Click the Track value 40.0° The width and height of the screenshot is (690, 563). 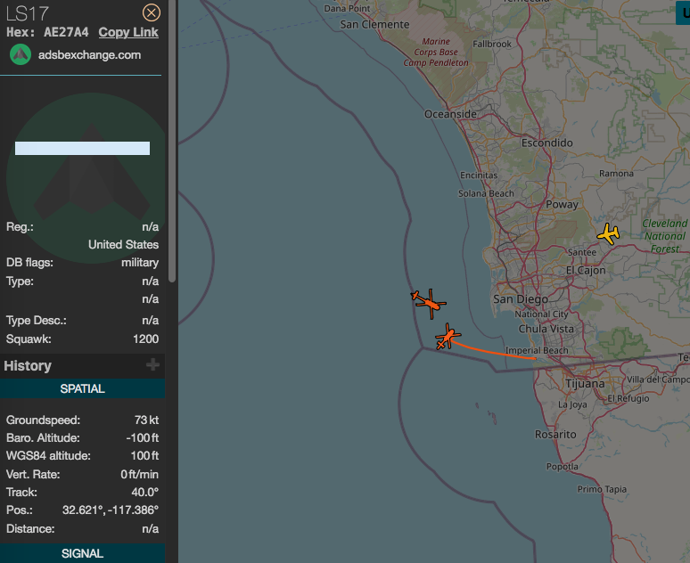point(144,493)
